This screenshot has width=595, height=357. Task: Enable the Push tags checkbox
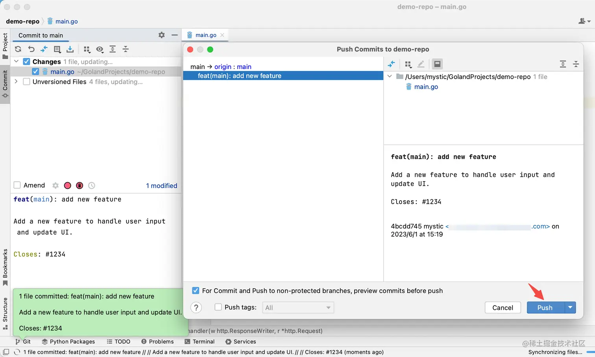pyautogui.click(x=218, y=307)
